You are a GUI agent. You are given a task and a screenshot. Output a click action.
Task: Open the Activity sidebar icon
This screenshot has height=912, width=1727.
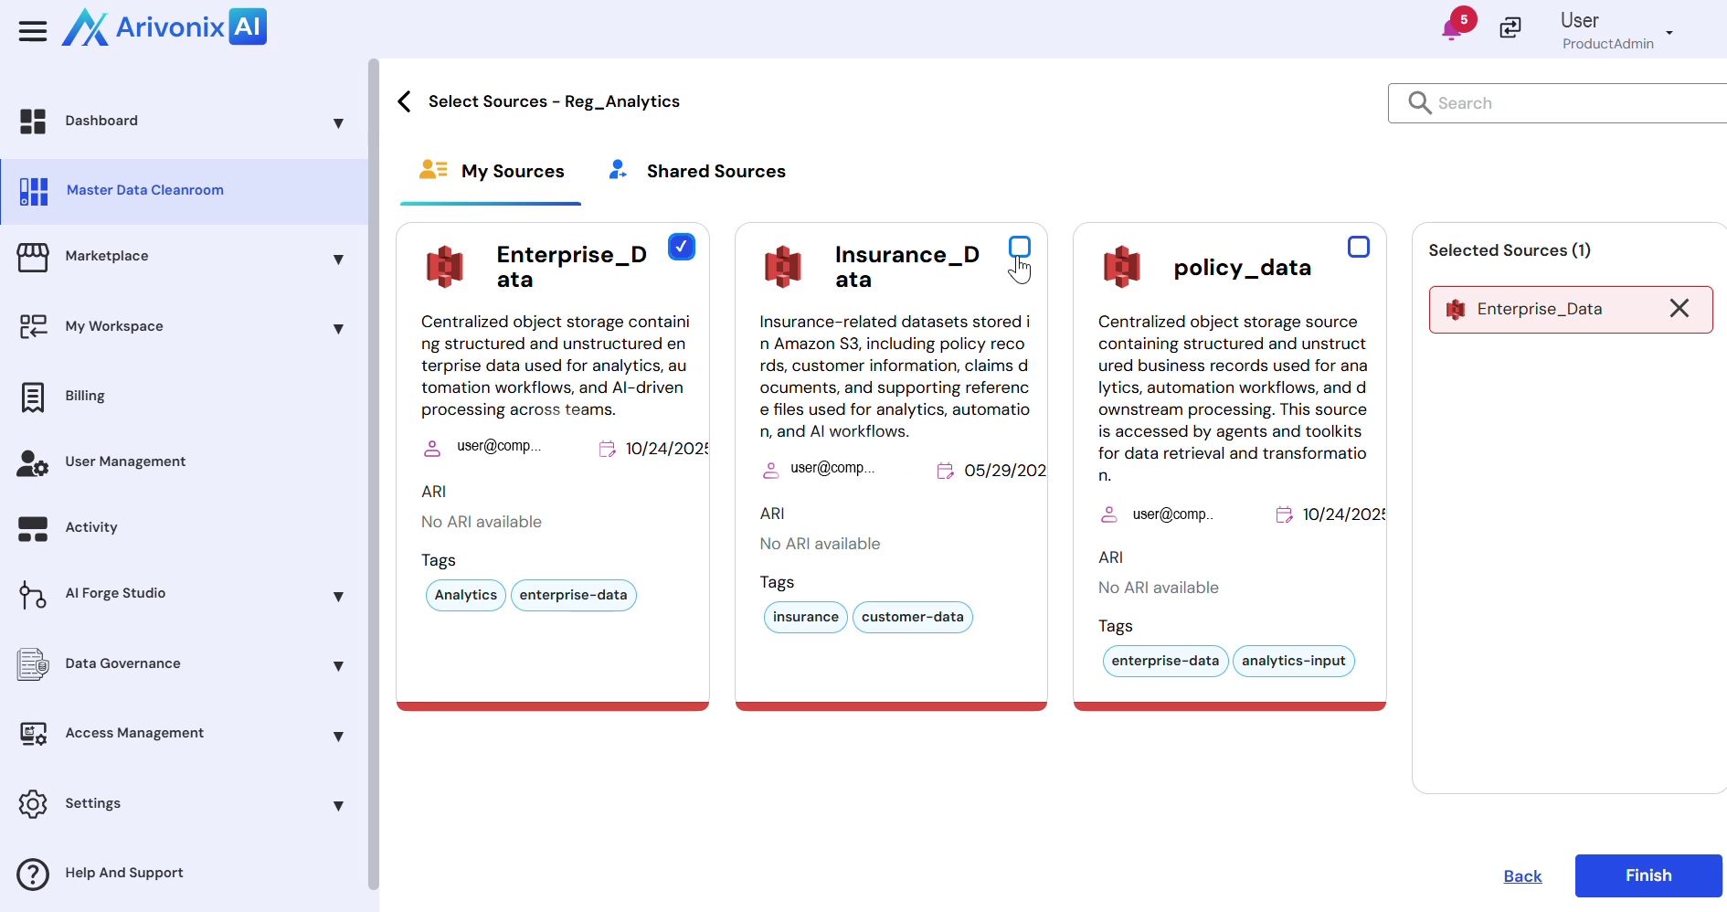tap(33, 528)
